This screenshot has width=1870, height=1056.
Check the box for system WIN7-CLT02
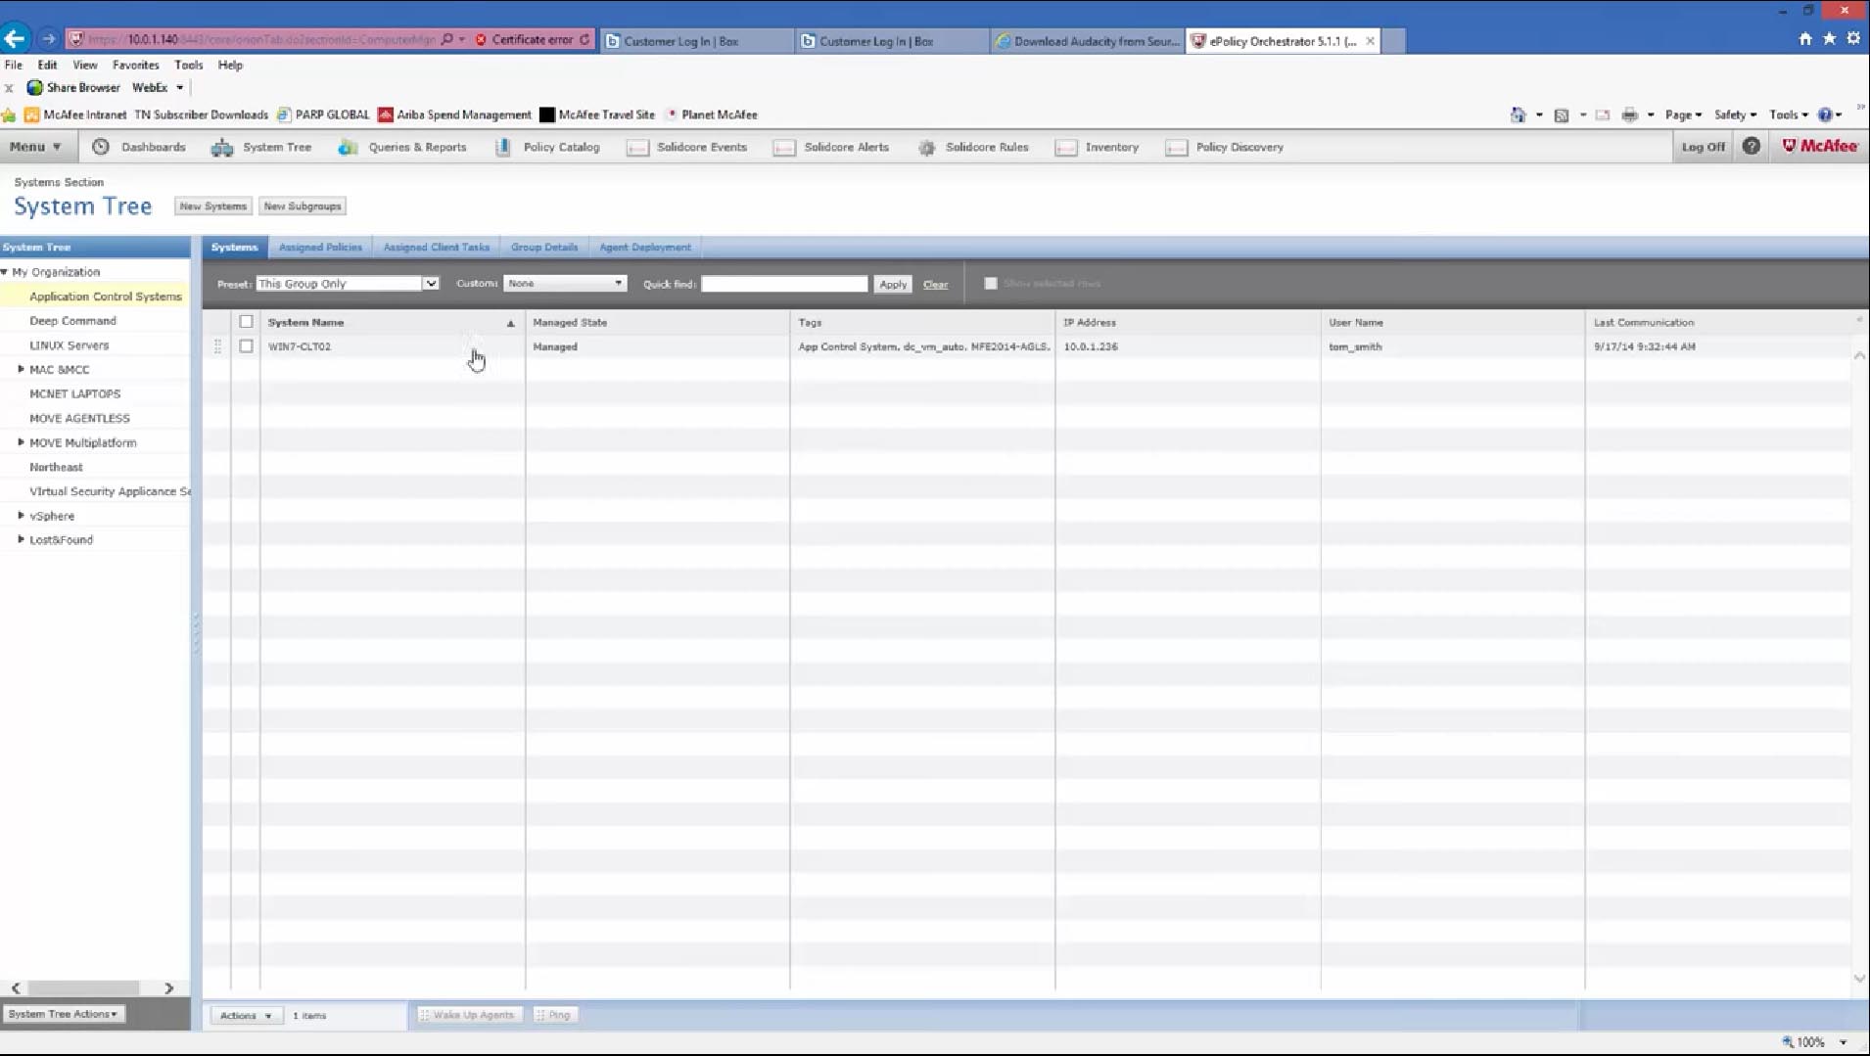pyautogui.click(x=246, y=346)
